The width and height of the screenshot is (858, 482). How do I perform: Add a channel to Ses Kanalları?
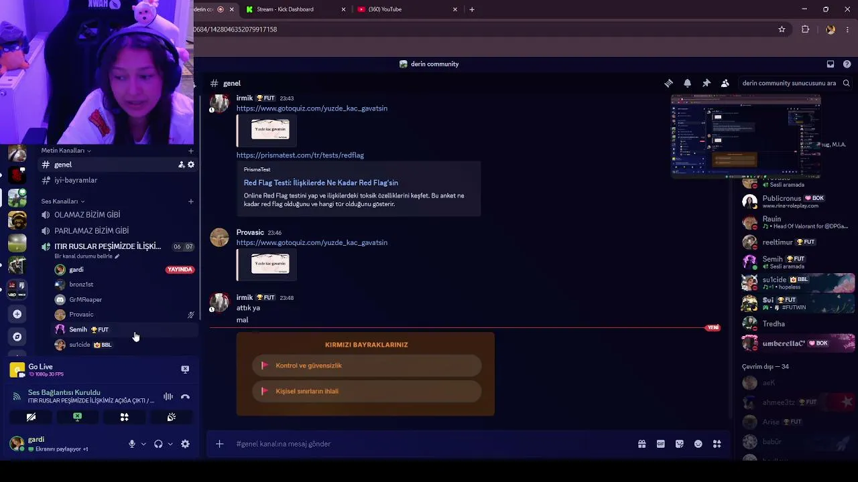[191, 202]
